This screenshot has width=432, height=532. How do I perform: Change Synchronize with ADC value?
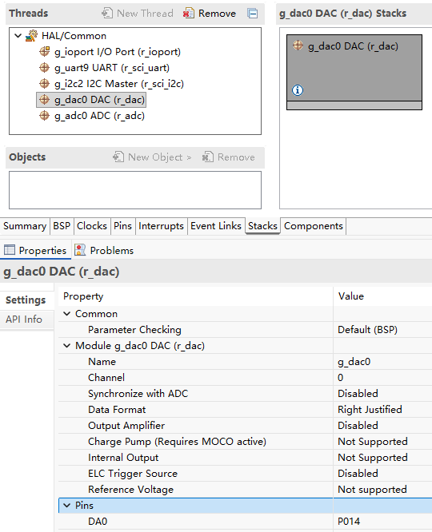click(x=382, y=394)
